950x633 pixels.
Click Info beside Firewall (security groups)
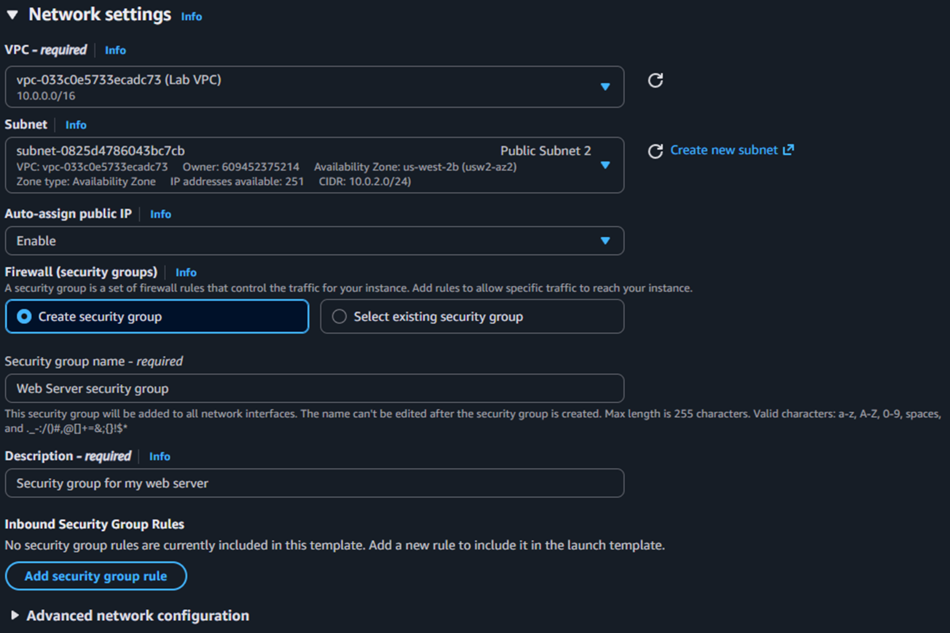tap(186, 272)
